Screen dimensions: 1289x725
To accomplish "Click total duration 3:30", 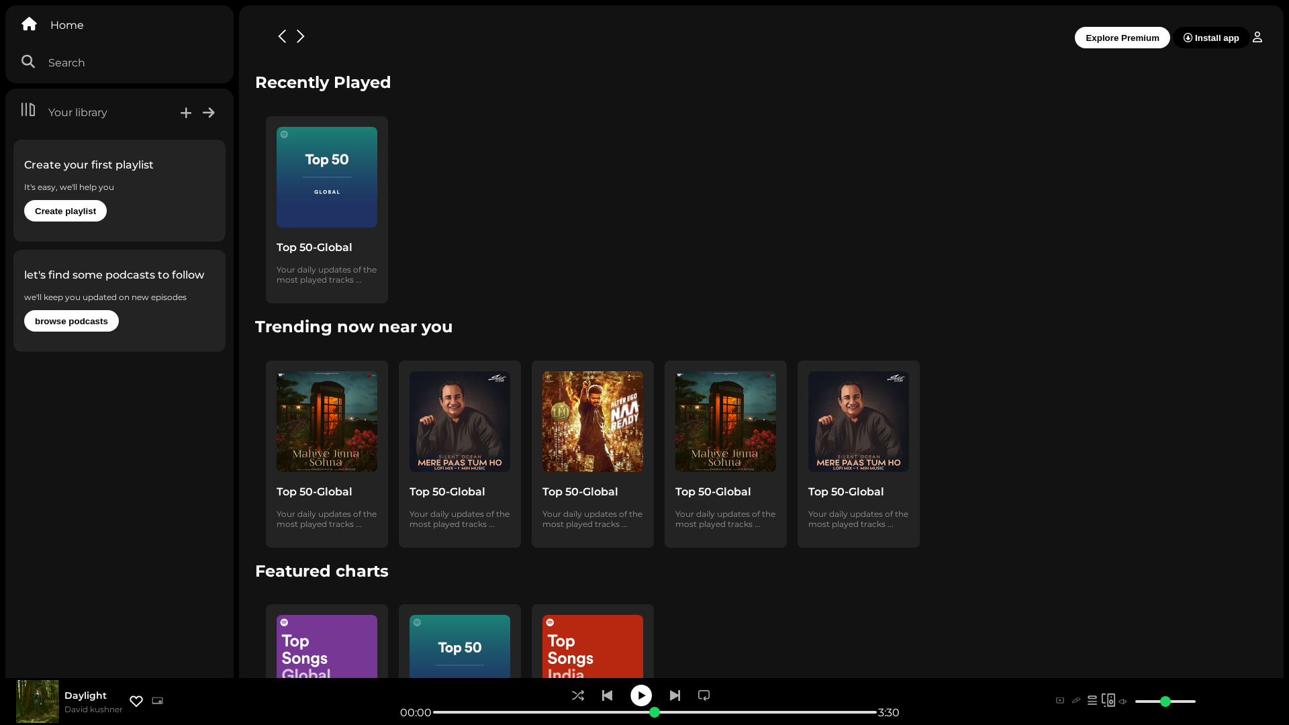I will pos(888,712).
